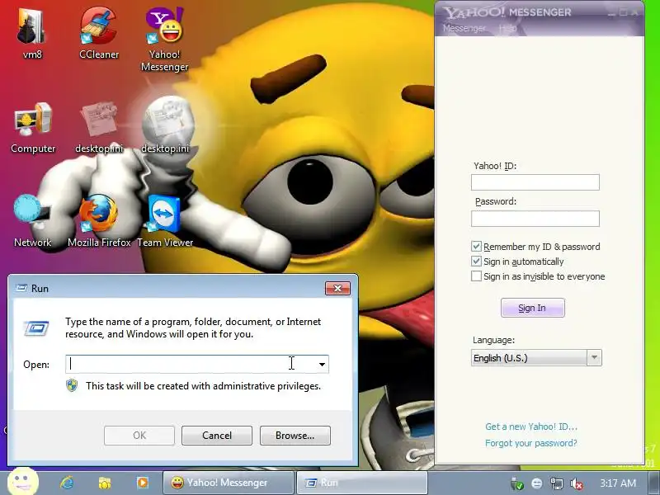Open the Start menu smiley orb
The height and width of the screenshot is (495, 660).
point(23,482)
